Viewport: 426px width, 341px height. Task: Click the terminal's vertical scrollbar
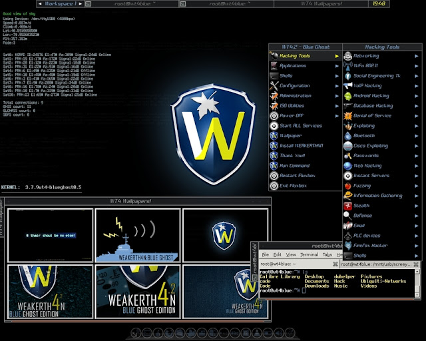tap(417, 283)
